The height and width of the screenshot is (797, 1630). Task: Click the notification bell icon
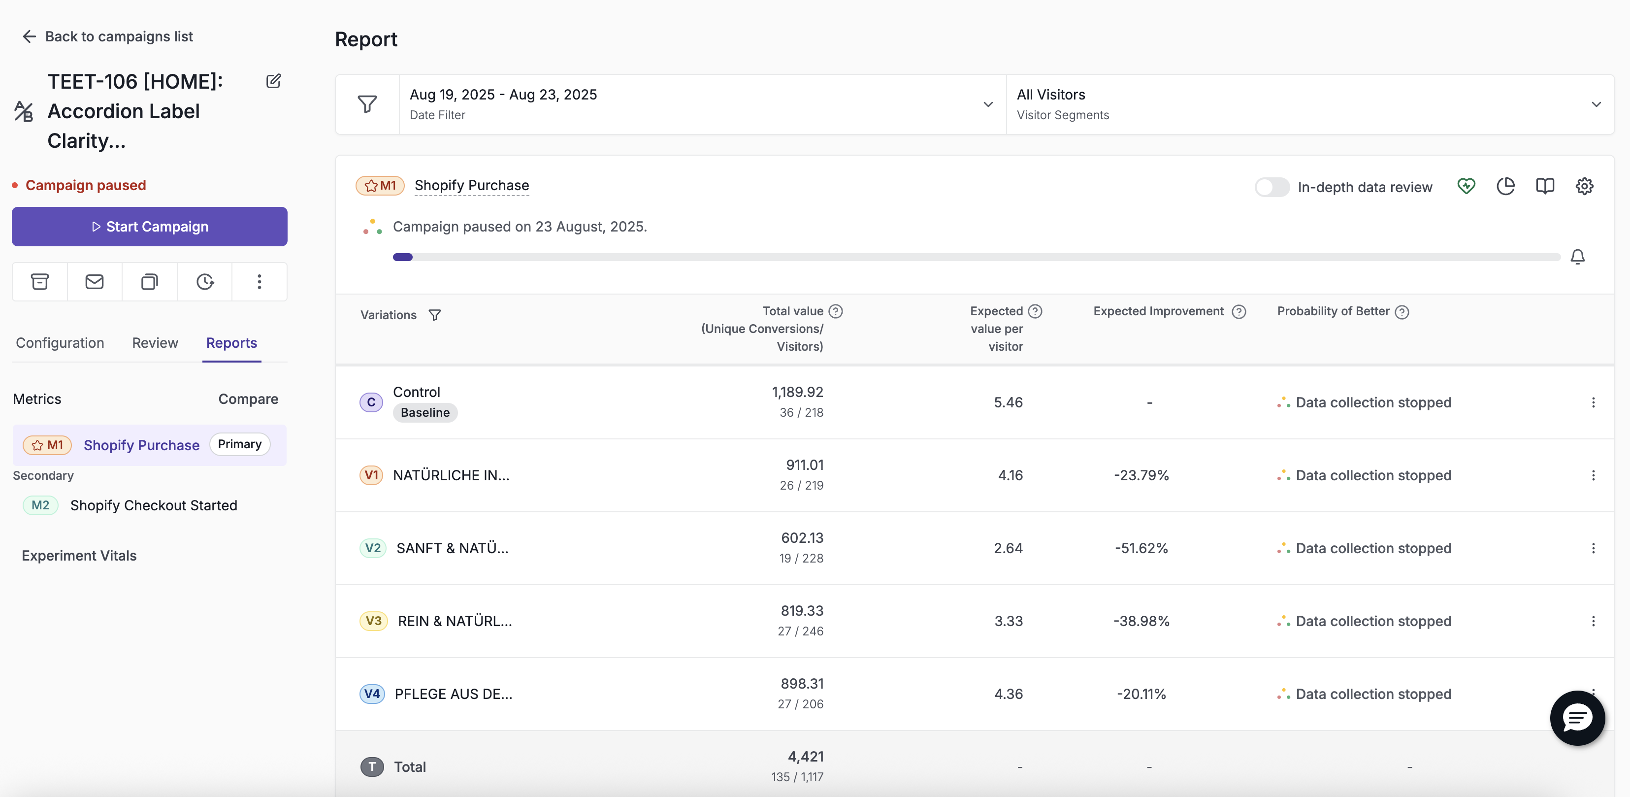1577,257
